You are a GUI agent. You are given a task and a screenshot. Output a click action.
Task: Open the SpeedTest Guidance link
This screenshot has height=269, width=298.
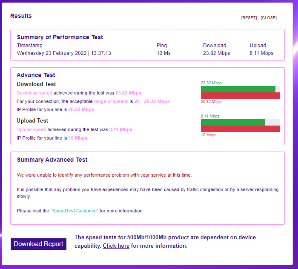[x=74, y=211]
